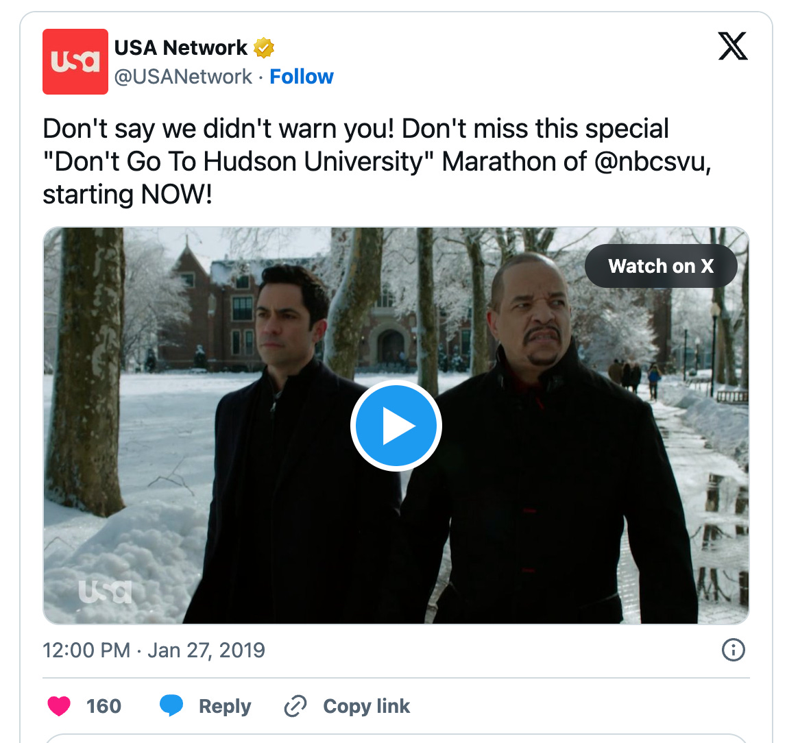Click the info circle icon
Image resolution: width=787 pixels, height=743 pixels.
tap(734, 650)
